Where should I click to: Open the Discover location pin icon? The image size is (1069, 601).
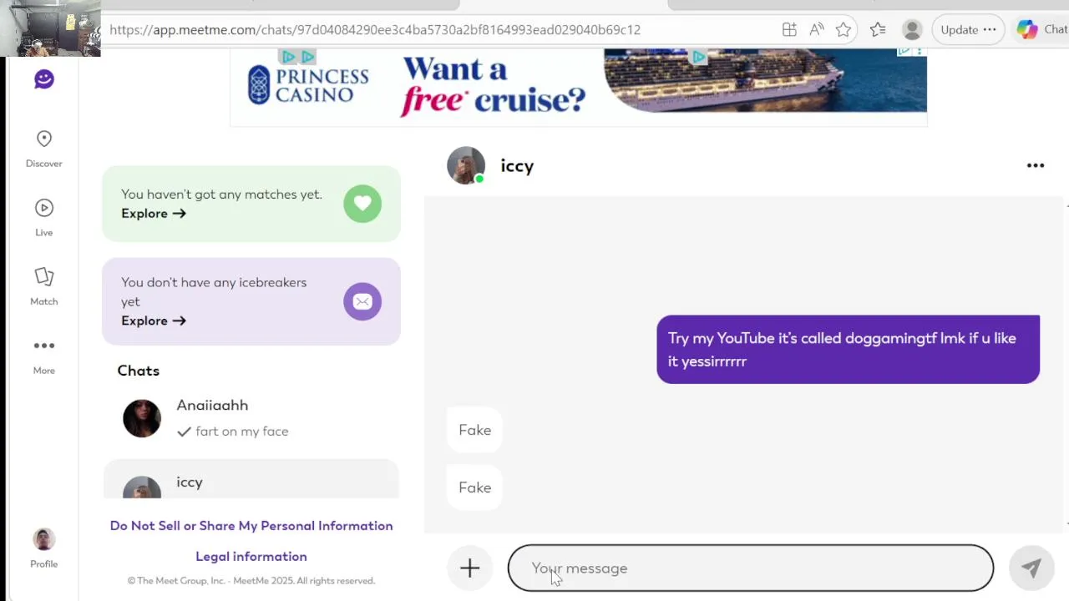(x=44, y=139)
